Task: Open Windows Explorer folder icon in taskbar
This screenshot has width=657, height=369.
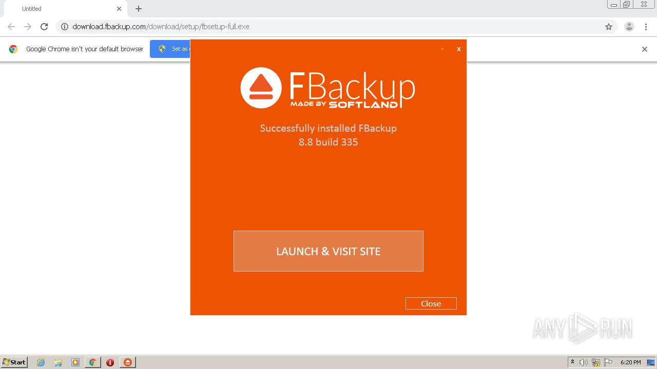Action: 58,362
